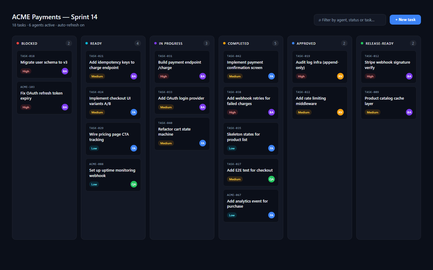Screen dimensions: 433x270
Task: Click the Medium priority tag on TASK-027
Action: (x=235, y=179)
